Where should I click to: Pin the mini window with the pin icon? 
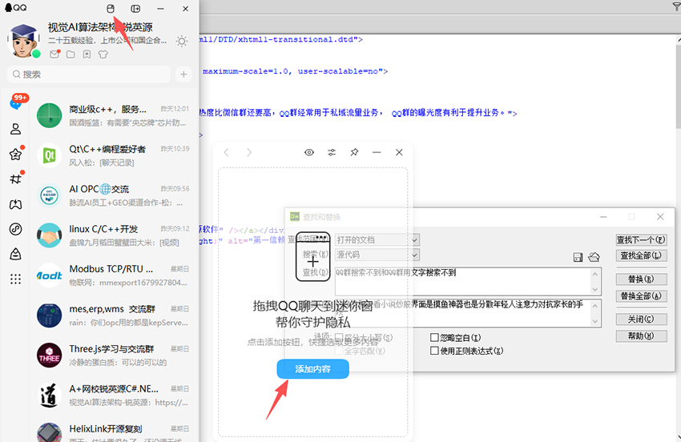354,152
